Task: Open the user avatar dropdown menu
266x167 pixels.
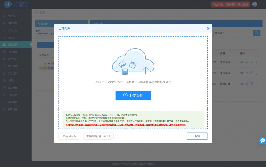Action: [x=256, y=4]
